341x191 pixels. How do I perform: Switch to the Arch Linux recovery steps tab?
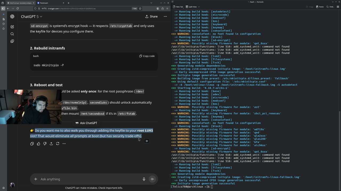pos(21,3)
